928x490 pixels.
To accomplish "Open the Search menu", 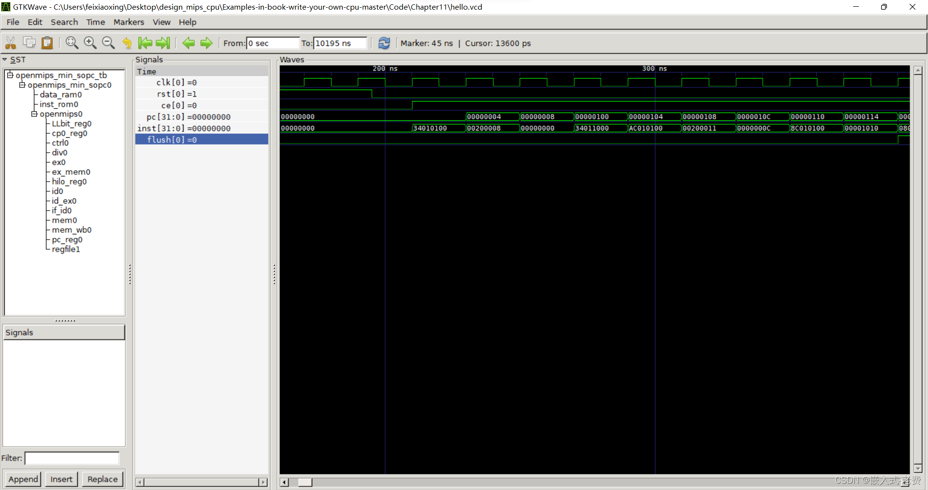I will (x=64, y=22).
